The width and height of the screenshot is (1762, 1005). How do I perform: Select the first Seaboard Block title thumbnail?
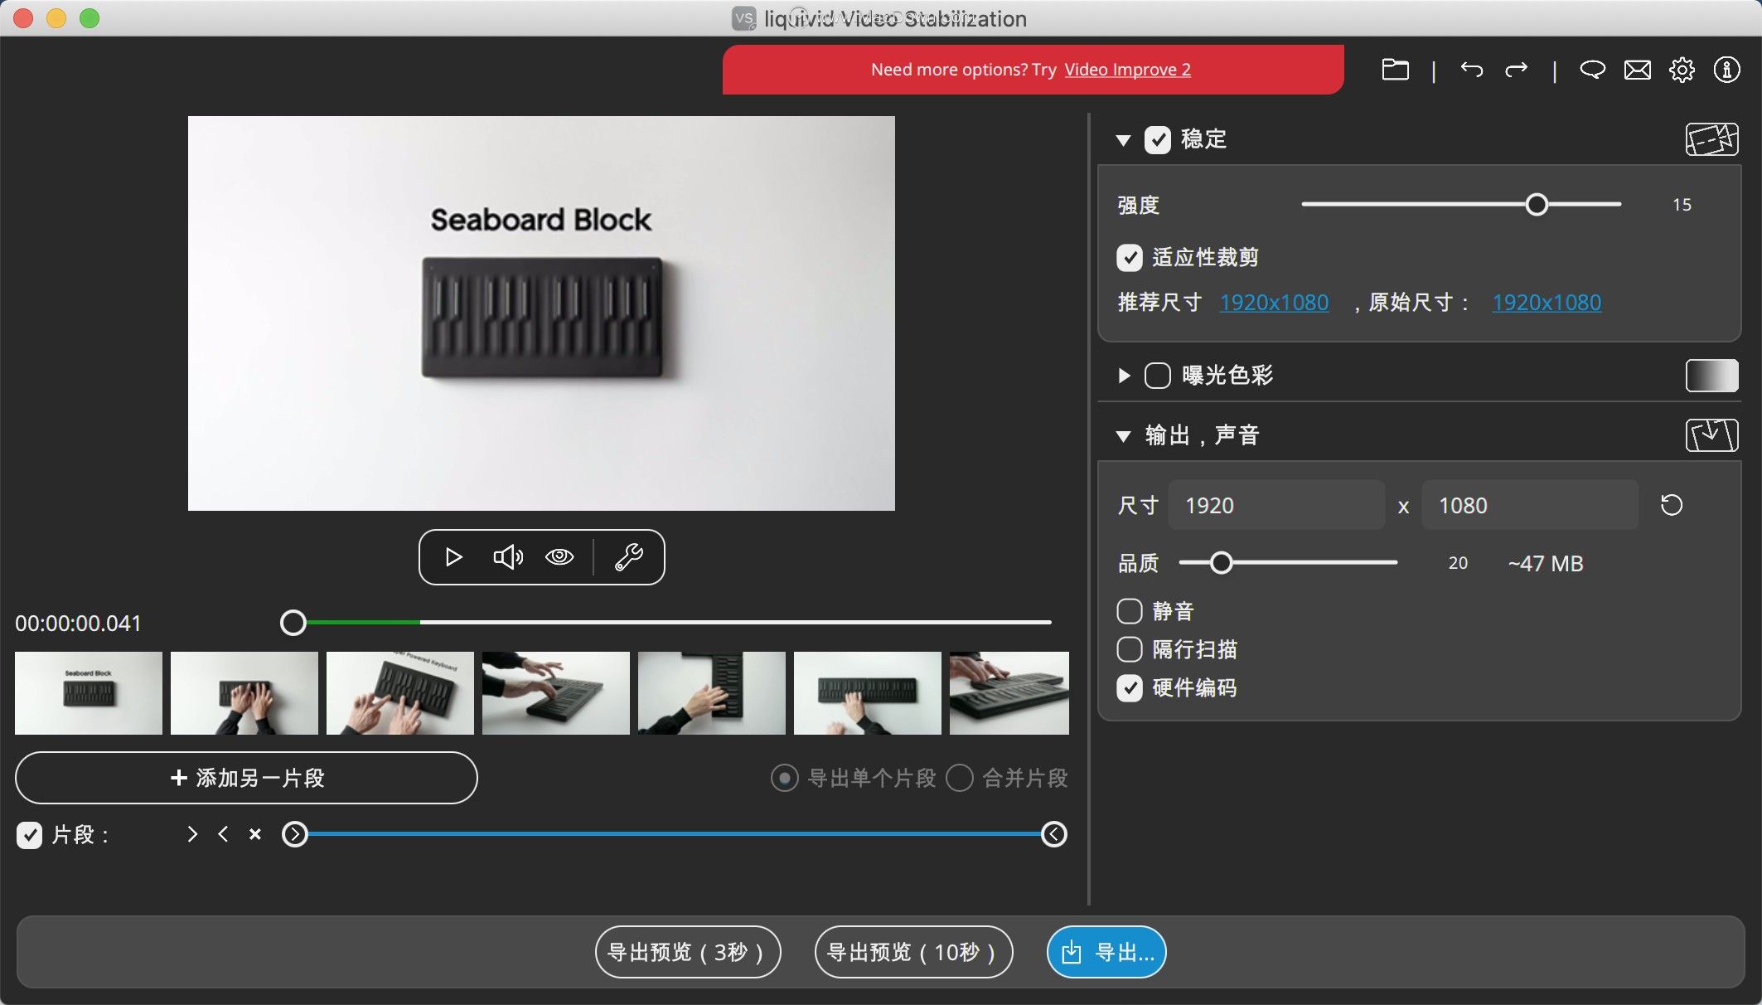click(89, 693)
